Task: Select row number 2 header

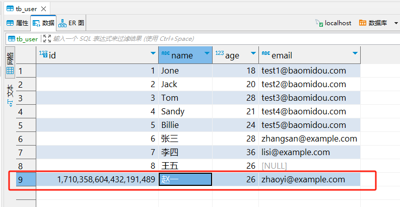Action: pyautogui.click(x=26, y=84)
